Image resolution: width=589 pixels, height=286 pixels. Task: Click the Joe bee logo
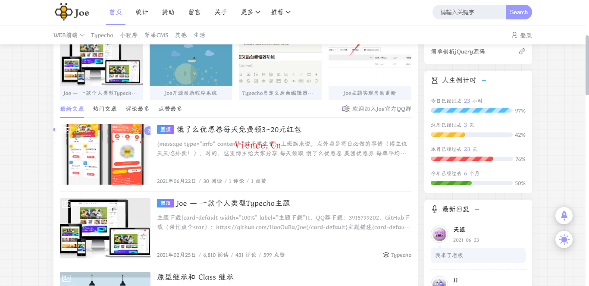72,12
